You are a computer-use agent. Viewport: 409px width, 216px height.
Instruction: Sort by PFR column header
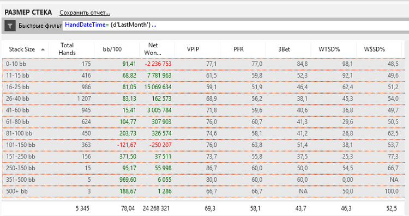[243, 49]
